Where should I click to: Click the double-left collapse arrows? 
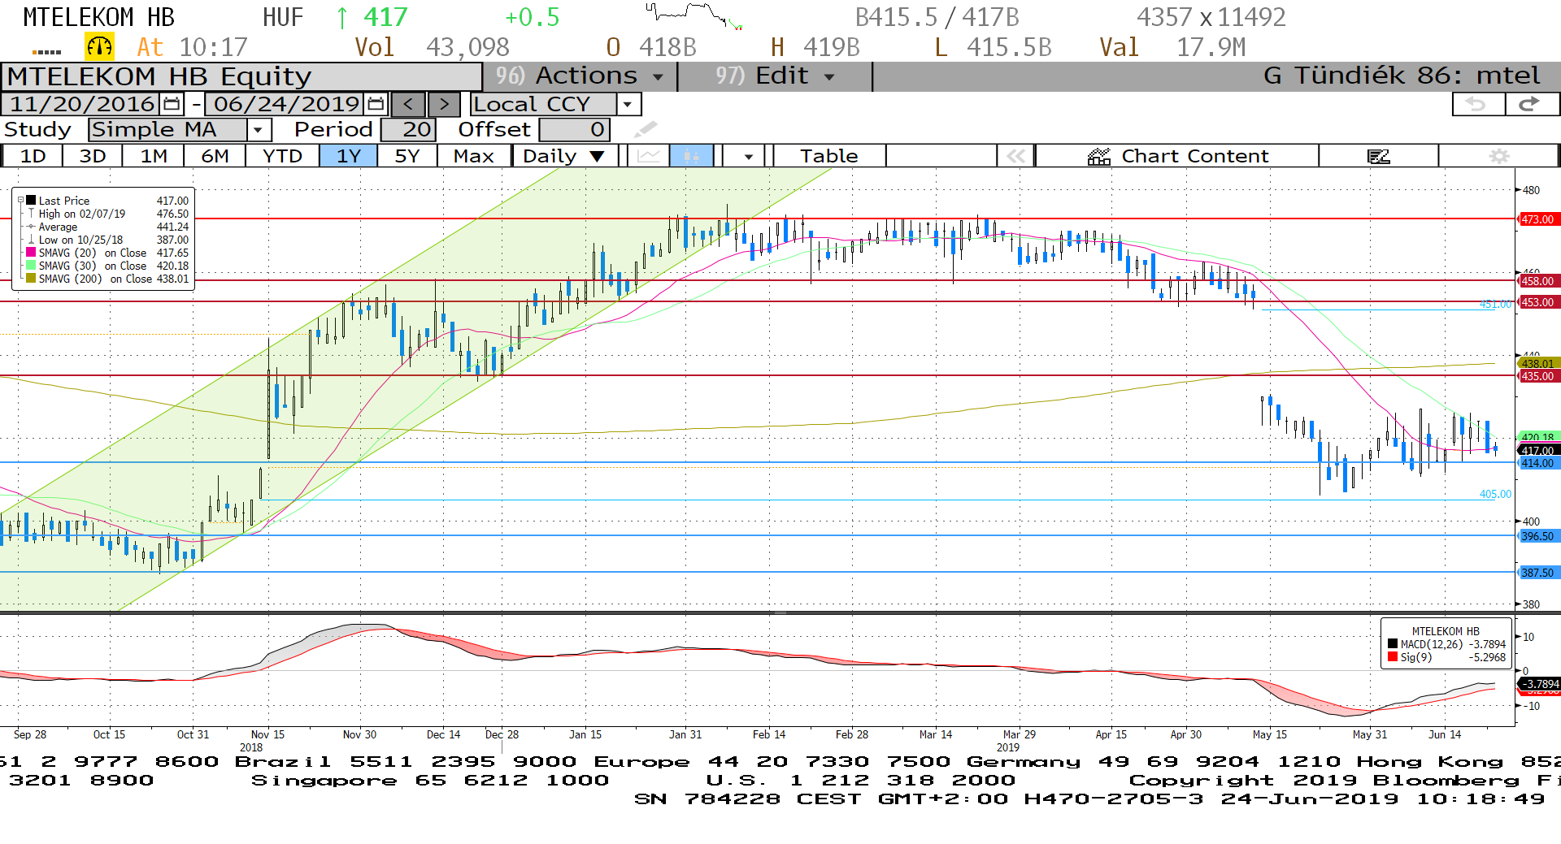tap(1016, 156)
